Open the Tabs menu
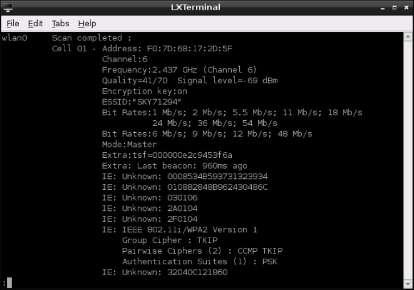Image resolution: width=414 pixels, height=290 pixels. 60,23
